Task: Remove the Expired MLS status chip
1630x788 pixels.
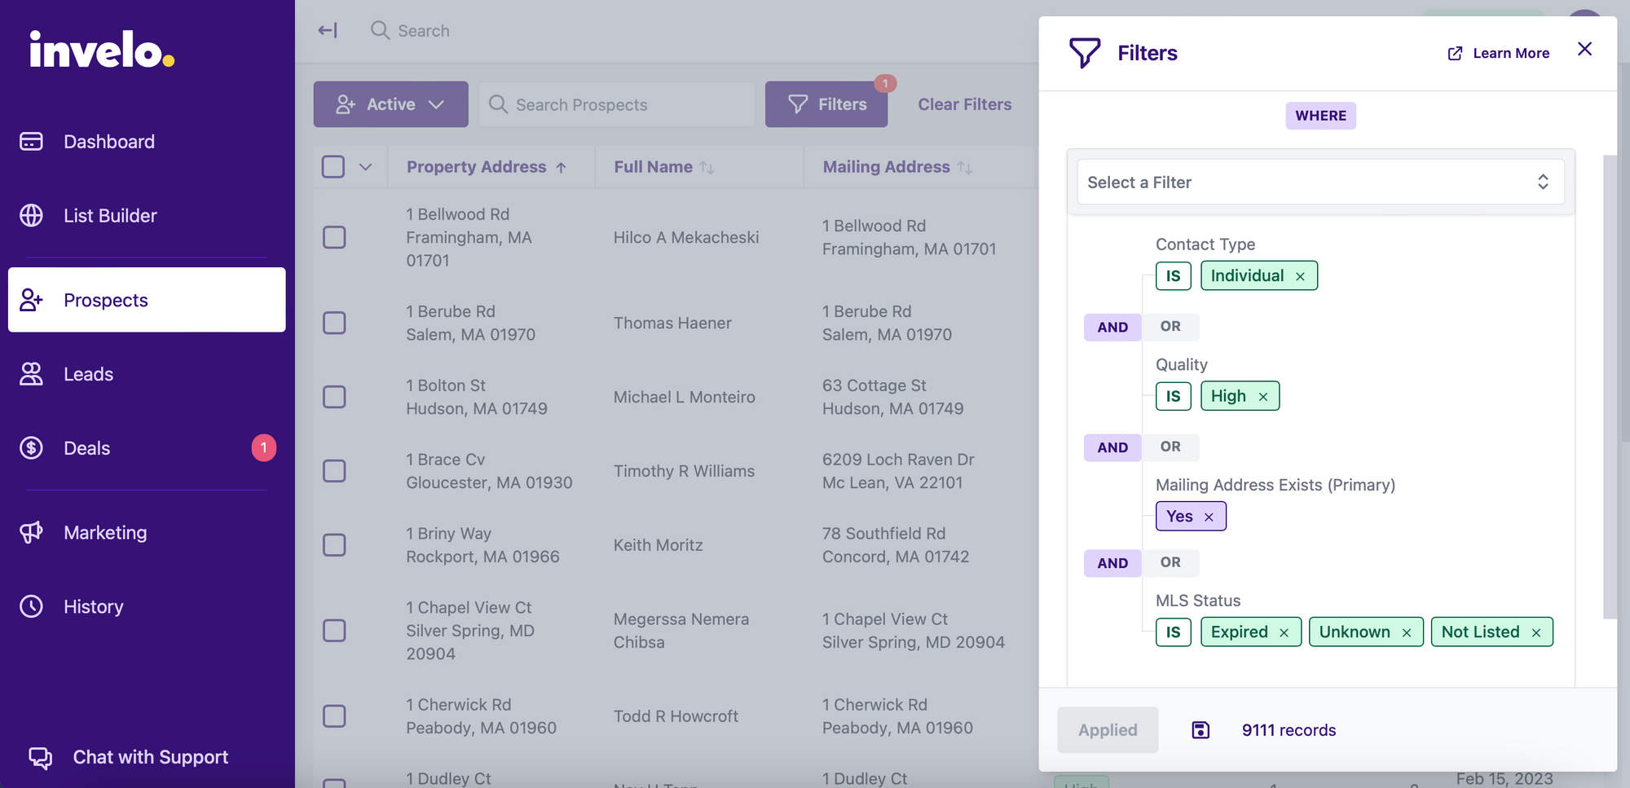Action: click(x=1284, y=632)
